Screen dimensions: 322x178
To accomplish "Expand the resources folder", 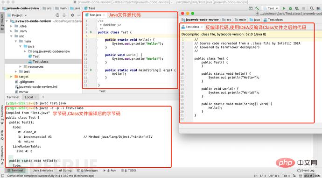I will tap(21, 66).
